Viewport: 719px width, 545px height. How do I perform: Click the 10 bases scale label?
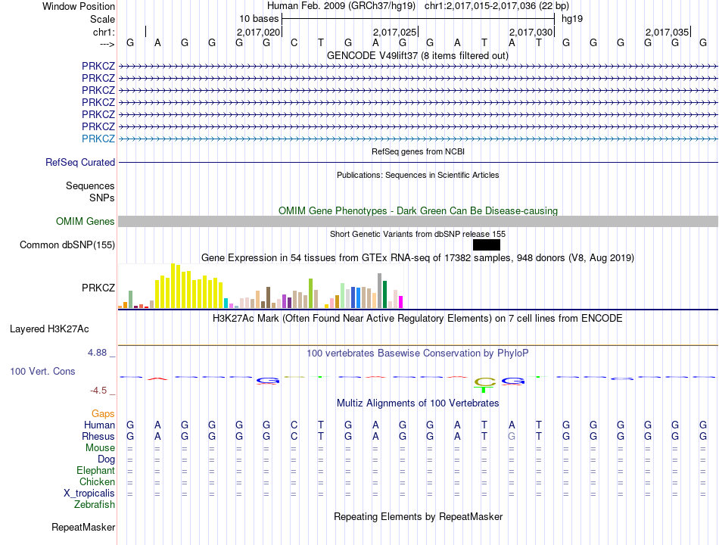click(x=259, y=19)
